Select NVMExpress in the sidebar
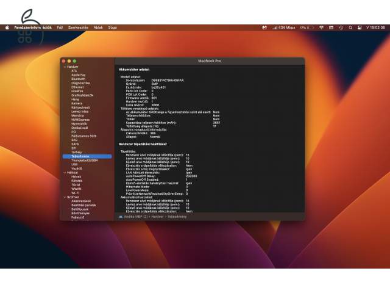This screenshot has height=293, width=390. click(x=80, y=120)
